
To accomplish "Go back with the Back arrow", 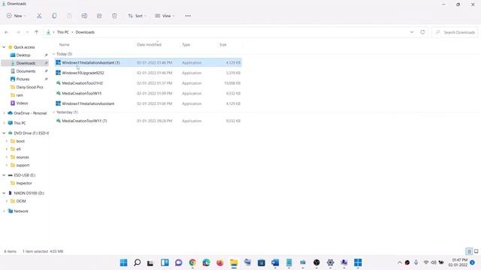I will tap(7, 32).
